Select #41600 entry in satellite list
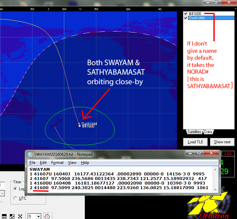237x219 pixels. 195,13
